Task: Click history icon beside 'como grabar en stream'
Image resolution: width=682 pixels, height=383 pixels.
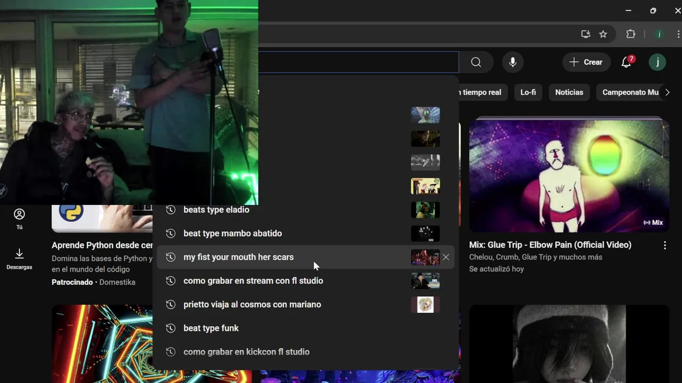Action: coord(170,280)
